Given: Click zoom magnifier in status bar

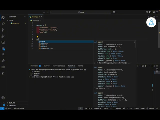Looking at the screenshot, I should click(80, 108).
